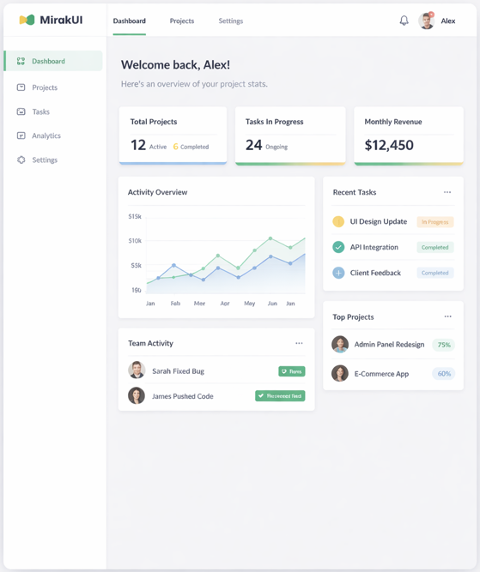Click the green badge beside Sarah Fixed Bug
Screen dimensions: 480x572
tap(291, 371)
